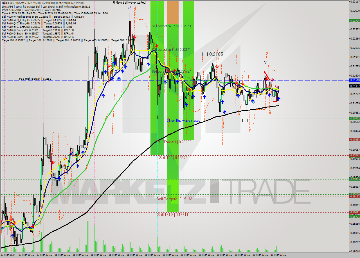Click the 0.22360 price axis value
Screen dimensions: 360x258
tap(355, 38)
